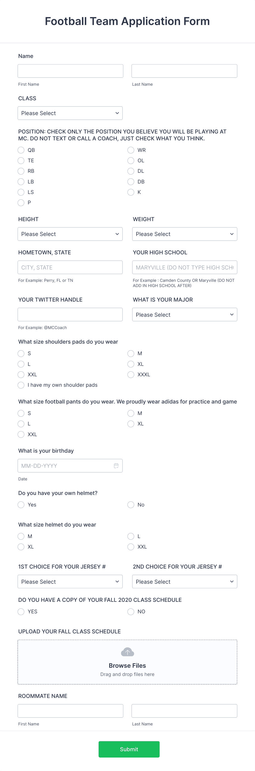Select the QB position radio button
Viewport: 255px width, 771px height.
pyautogui.click(x=21, y=150)
